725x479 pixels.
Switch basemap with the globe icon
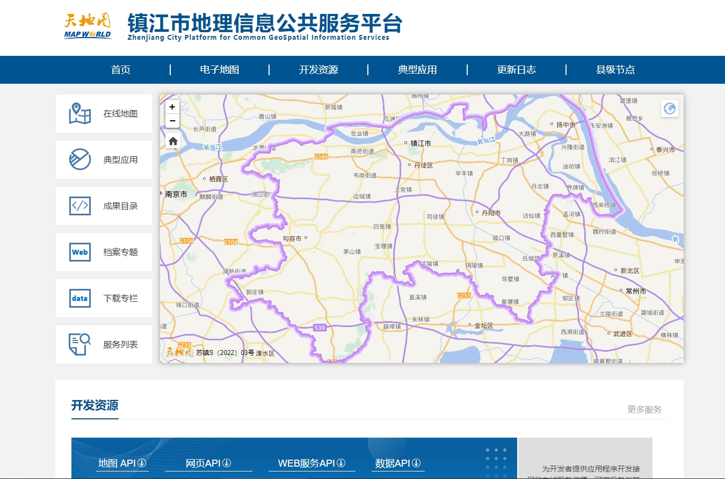(x=669, y=108)
